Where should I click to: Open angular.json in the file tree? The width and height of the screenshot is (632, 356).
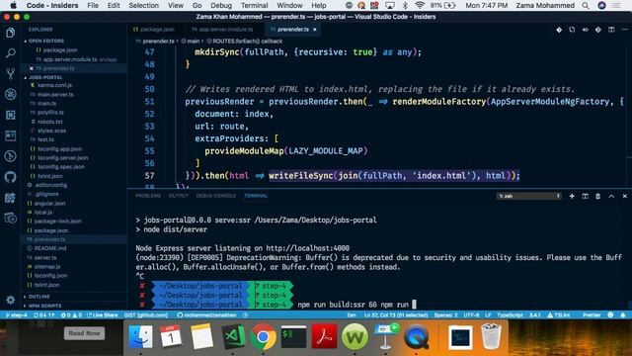pyautogui.click(x=49, y=203)
